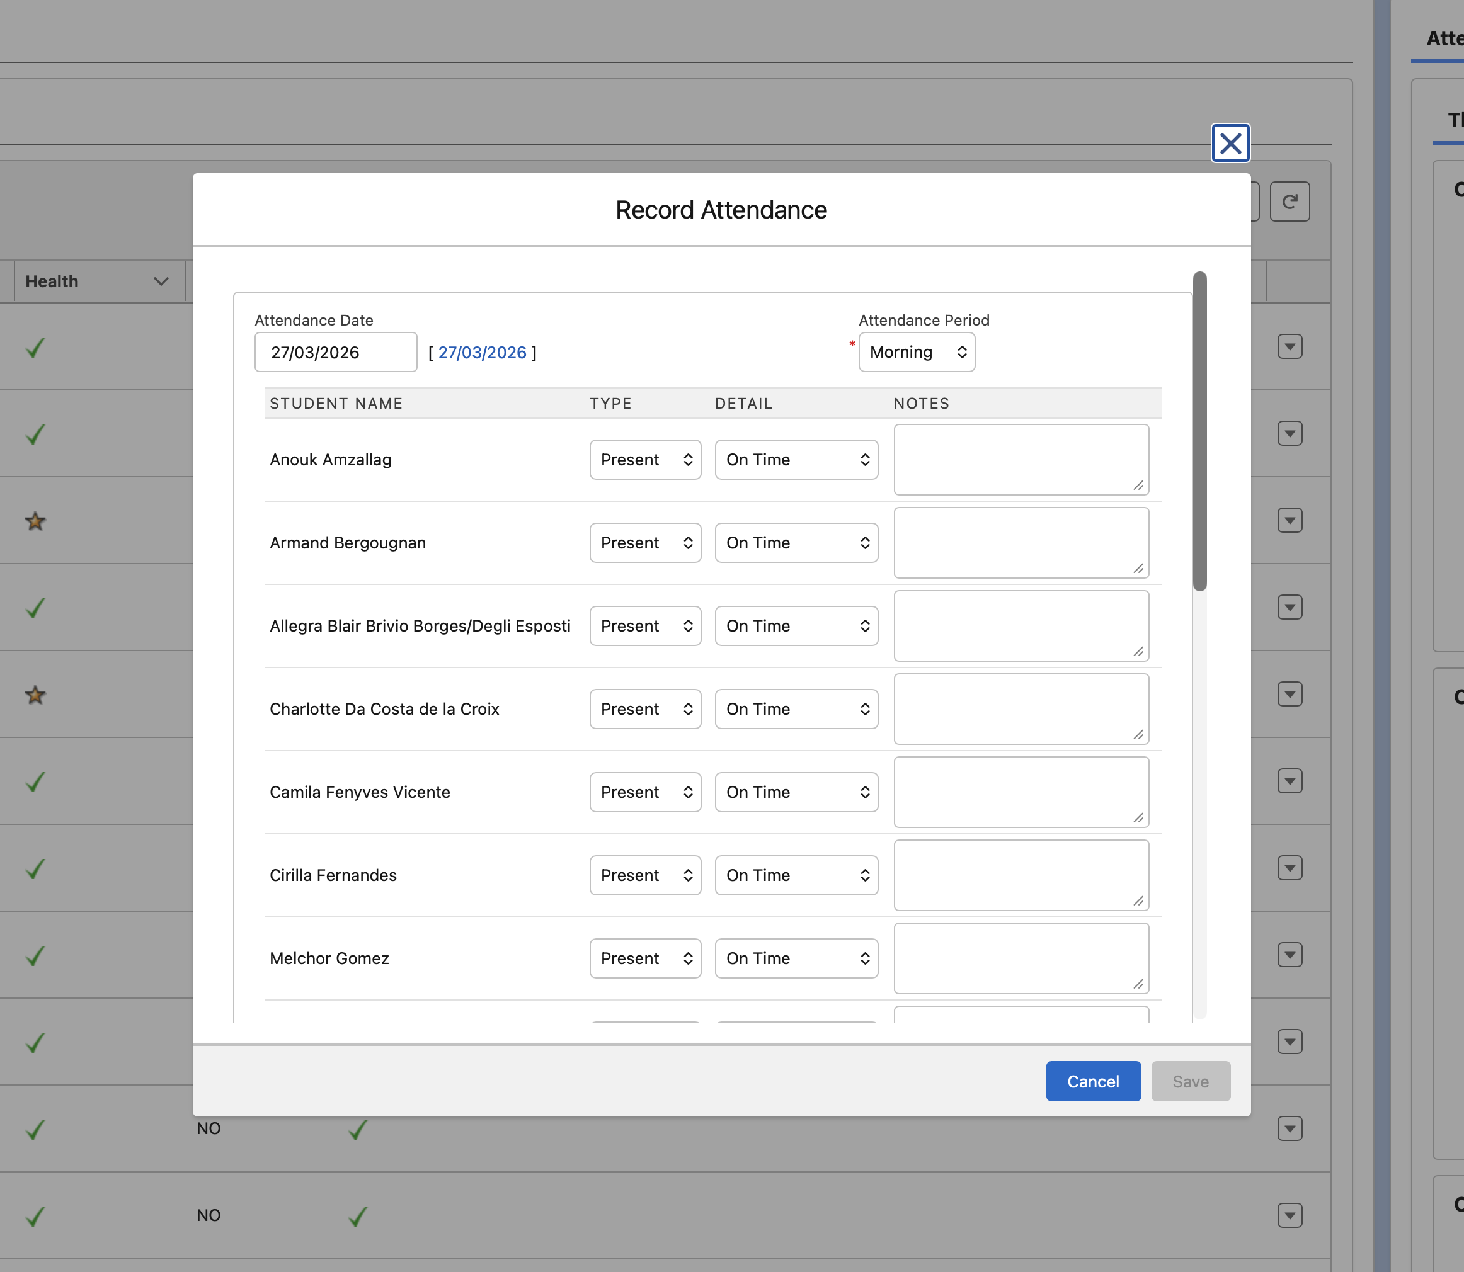The height and width of the screenshot is (1272, 1464).
Task: Click the resize handle on Anouk's notes box
Action: pyautogui.click(x=1138, y=486)
